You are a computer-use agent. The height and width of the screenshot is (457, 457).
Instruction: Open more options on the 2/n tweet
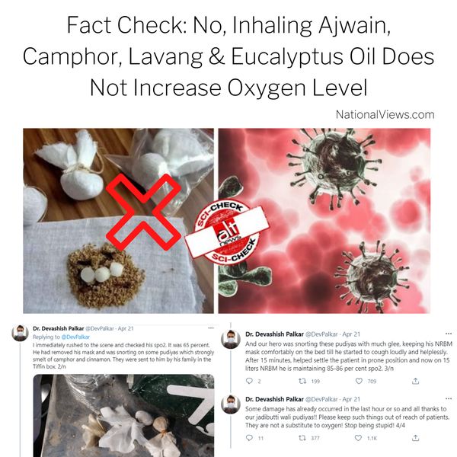211,328
